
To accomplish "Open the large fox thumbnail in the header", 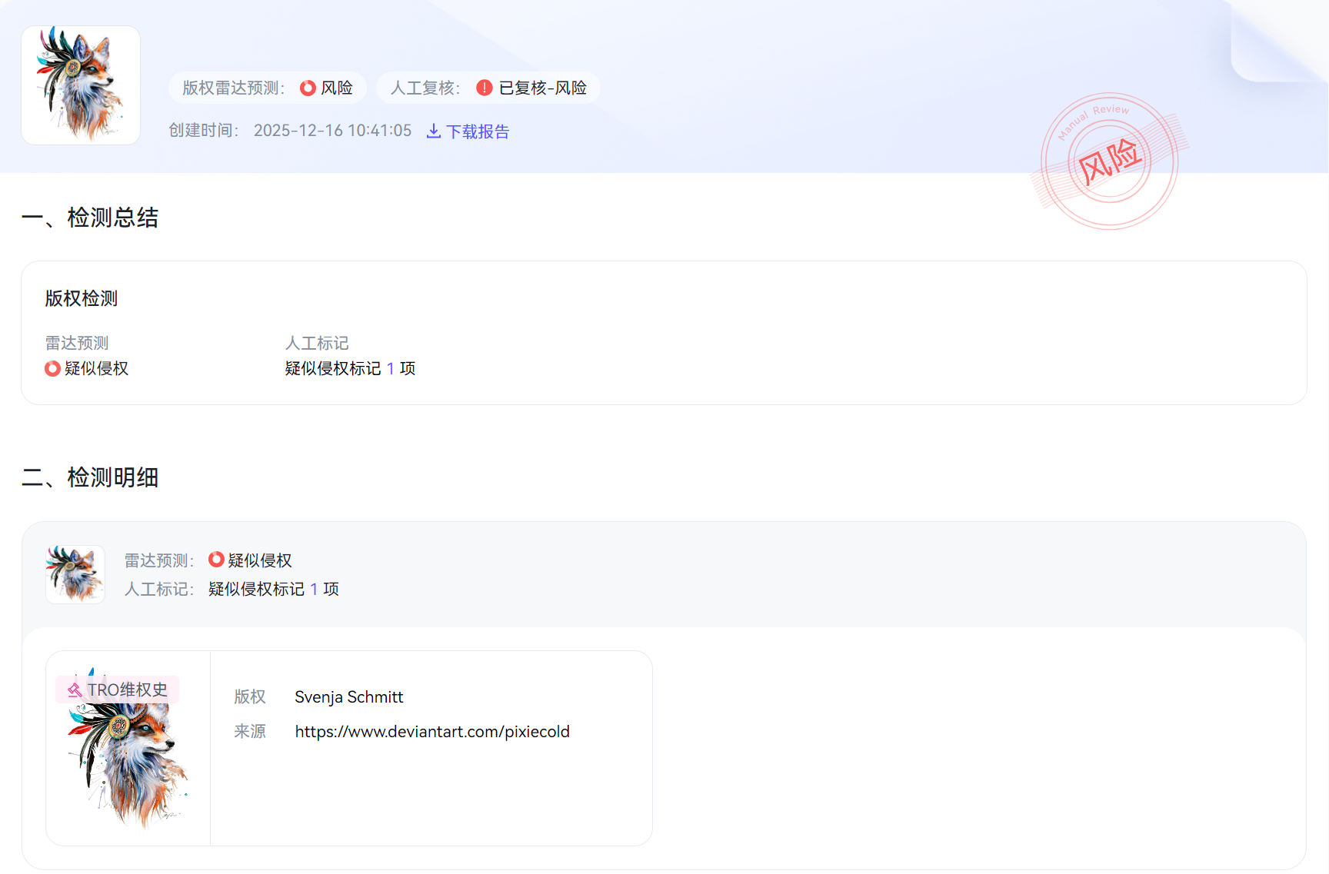I will 81,85.
